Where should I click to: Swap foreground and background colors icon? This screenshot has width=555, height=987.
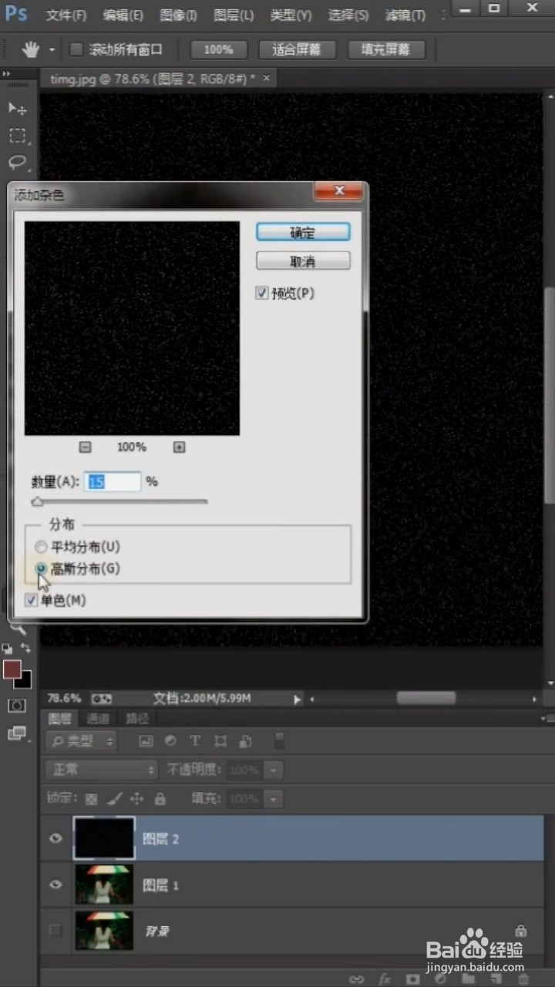pos(26,648)
